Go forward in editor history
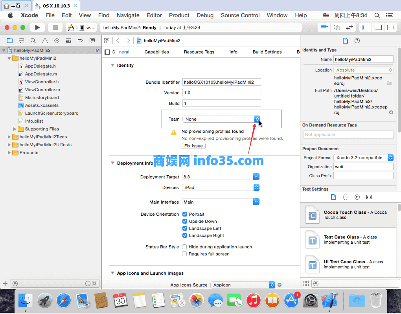Viewport: 401px width, 314px height. [x=129, y=40]
